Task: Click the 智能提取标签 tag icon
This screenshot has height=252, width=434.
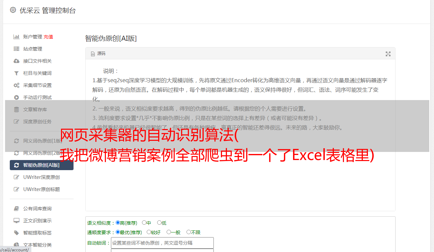Action: click(x=16, y=233)
